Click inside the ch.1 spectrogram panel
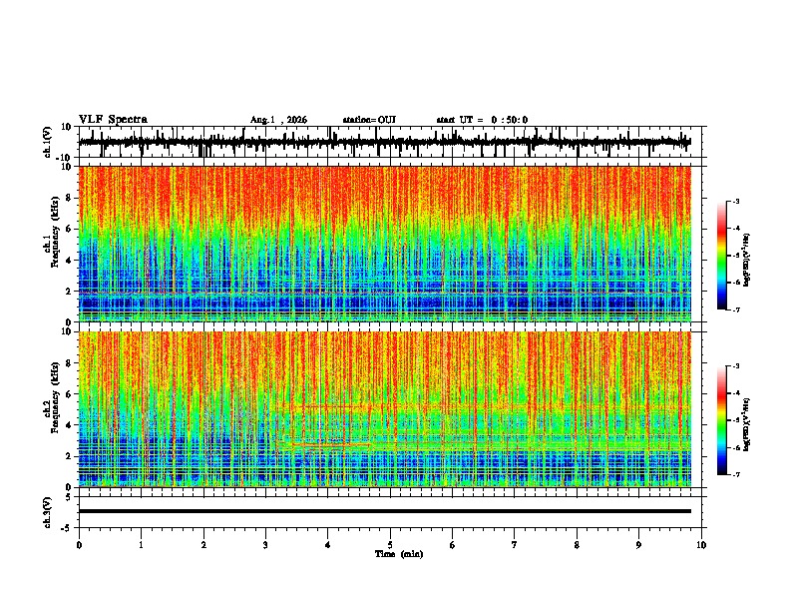The width and height of the screenshot is (790, 611). [385, 244]
